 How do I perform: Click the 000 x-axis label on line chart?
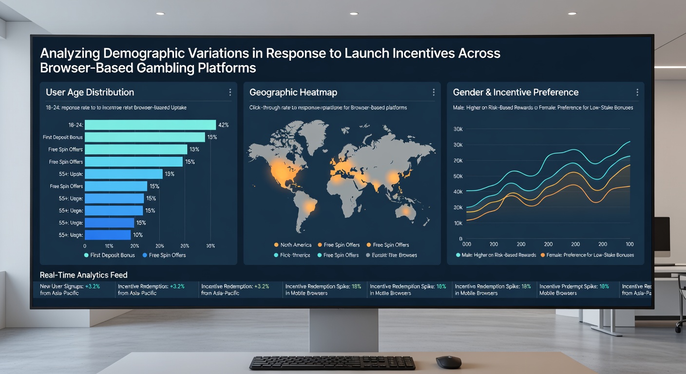tap(466, 244)
